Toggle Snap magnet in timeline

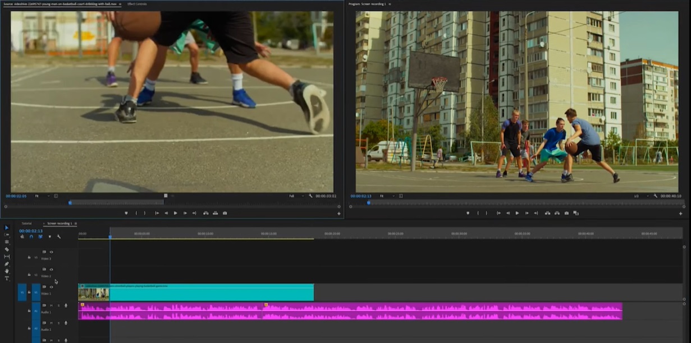(x=31, y=237)
